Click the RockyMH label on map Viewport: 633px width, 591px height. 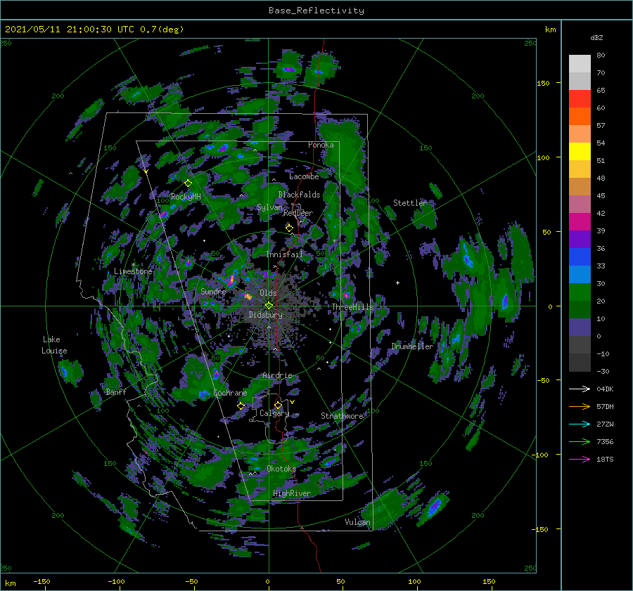coord(186,197)
